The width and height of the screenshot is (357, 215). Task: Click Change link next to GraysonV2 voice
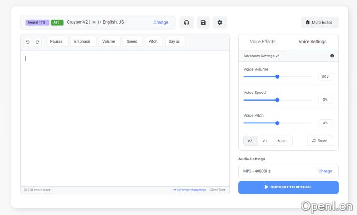(x=160, y=22)
